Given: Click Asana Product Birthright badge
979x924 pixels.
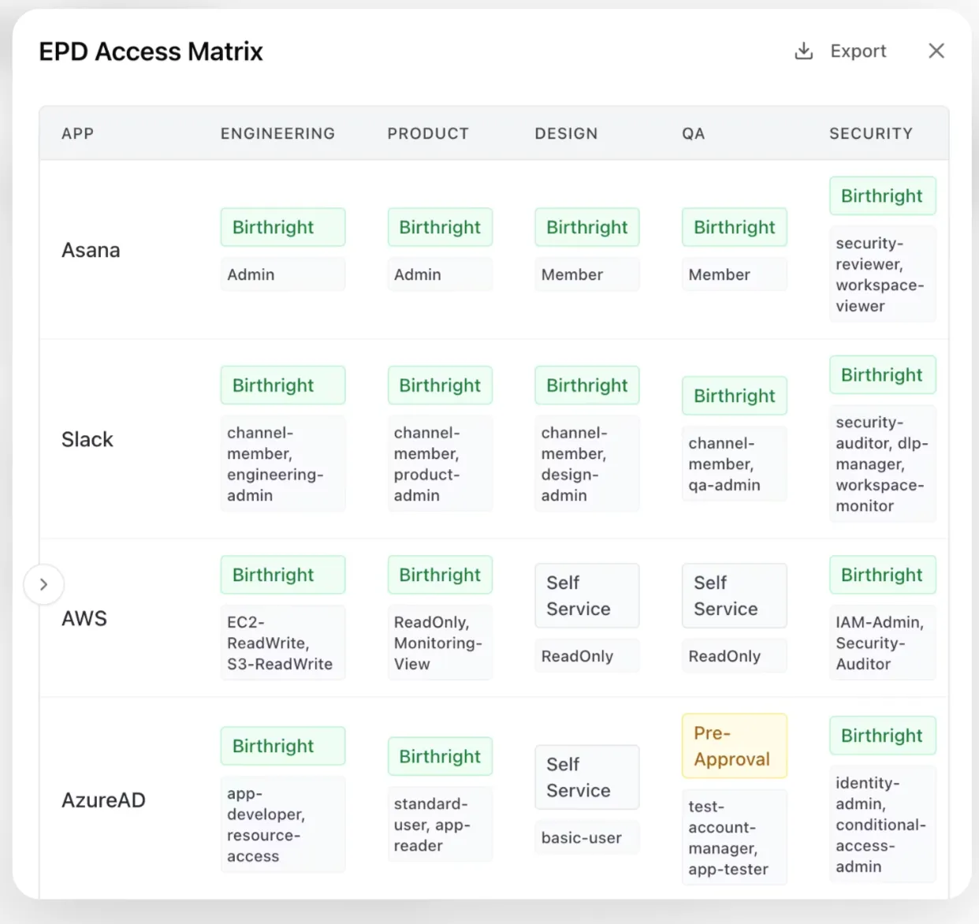Looking at the screenshot, I should 440,227.
